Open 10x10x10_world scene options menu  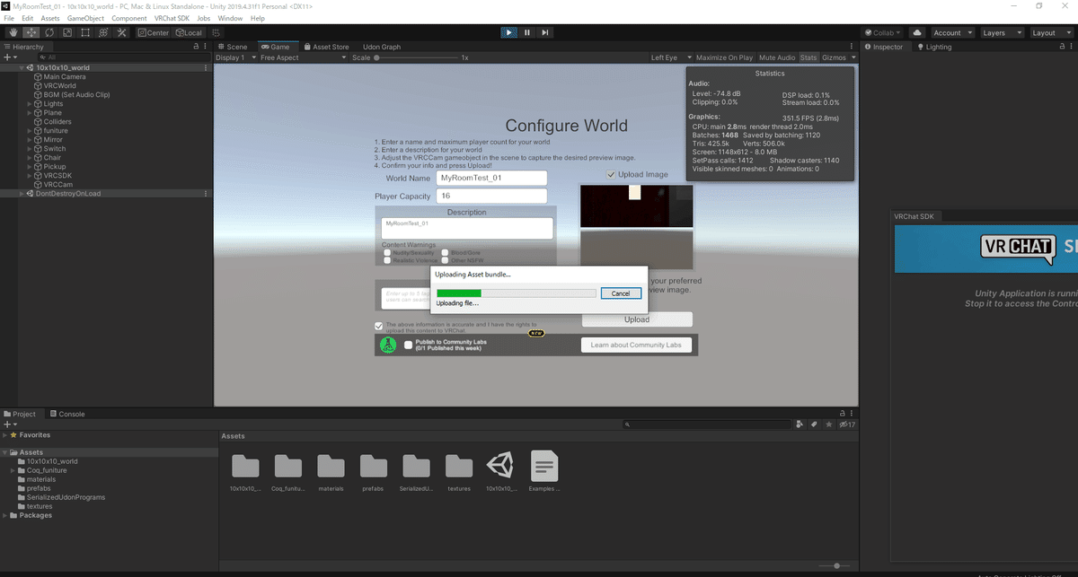tap(208, 67)
